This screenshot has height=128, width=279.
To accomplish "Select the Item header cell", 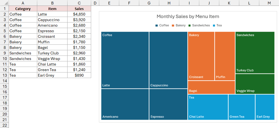I will click(52, 9).
